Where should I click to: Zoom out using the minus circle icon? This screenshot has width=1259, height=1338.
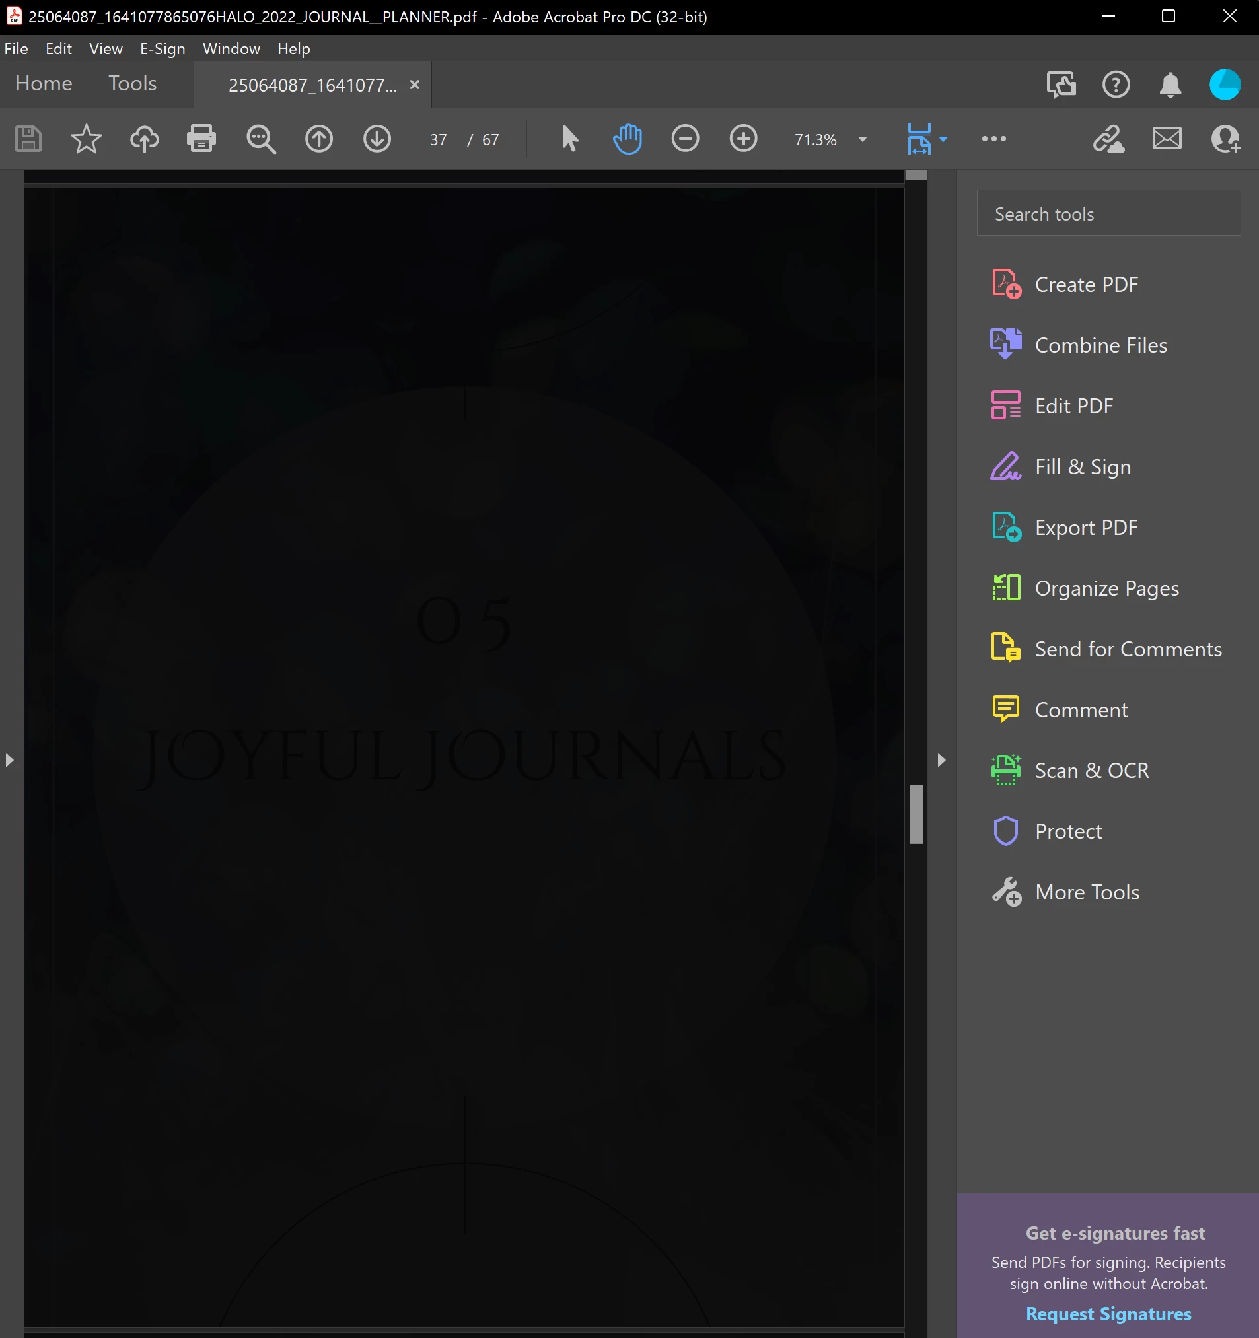[686, 139]
